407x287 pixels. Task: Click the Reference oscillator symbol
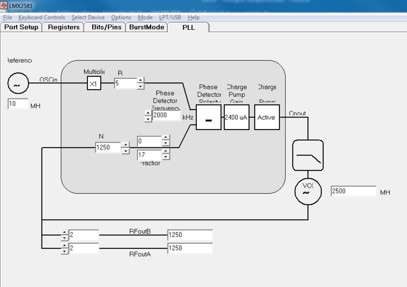pos(18,83)
